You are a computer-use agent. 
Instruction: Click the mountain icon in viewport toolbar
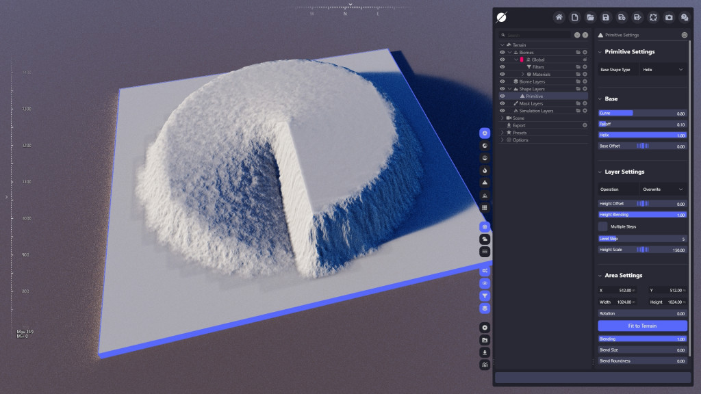click(485, 183)
